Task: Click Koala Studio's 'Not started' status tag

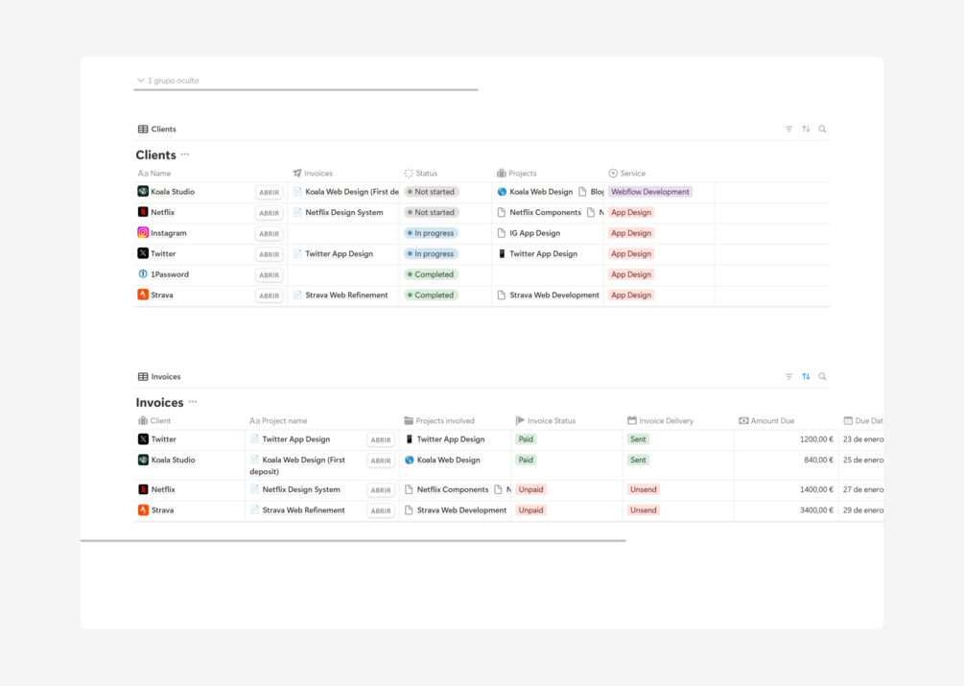Action: click(x=432, y=192)
